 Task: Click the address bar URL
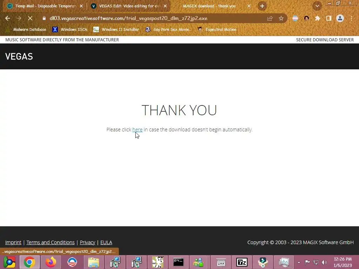pyautogui.click(x=128, y=18)
